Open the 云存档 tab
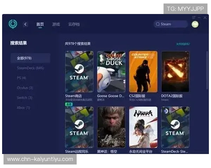This screenshot has height=168, width=211. [x=74, y=24]
